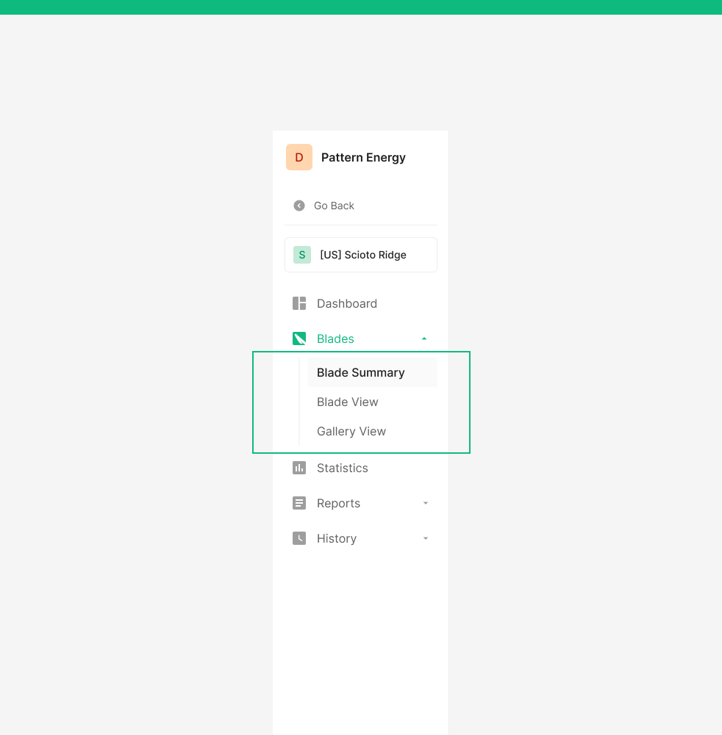Image resolution: width=722 pixels, height=735 pixels.
Task: Switch to Blade View
Action: coord(348,402)
